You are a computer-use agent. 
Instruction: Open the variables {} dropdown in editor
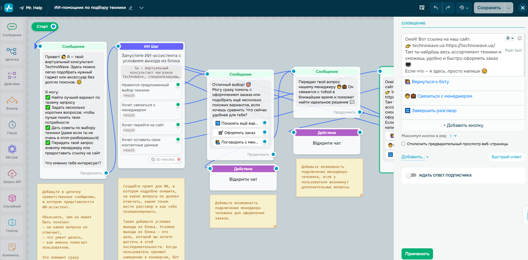click(510, 38)
